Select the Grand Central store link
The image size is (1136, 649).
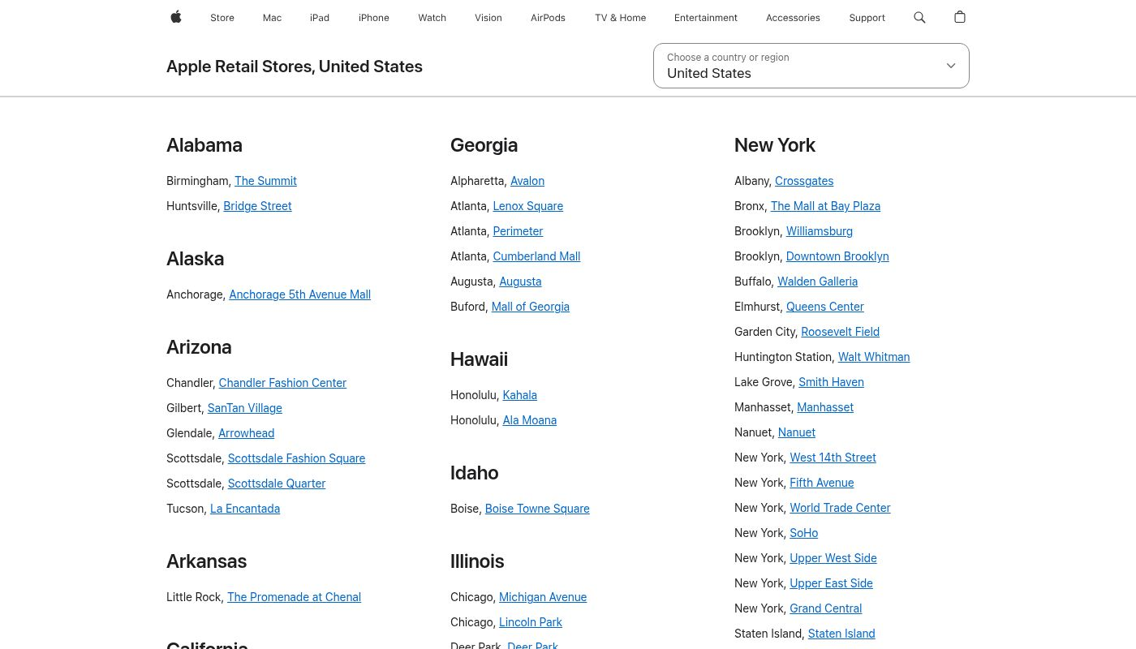825,608
